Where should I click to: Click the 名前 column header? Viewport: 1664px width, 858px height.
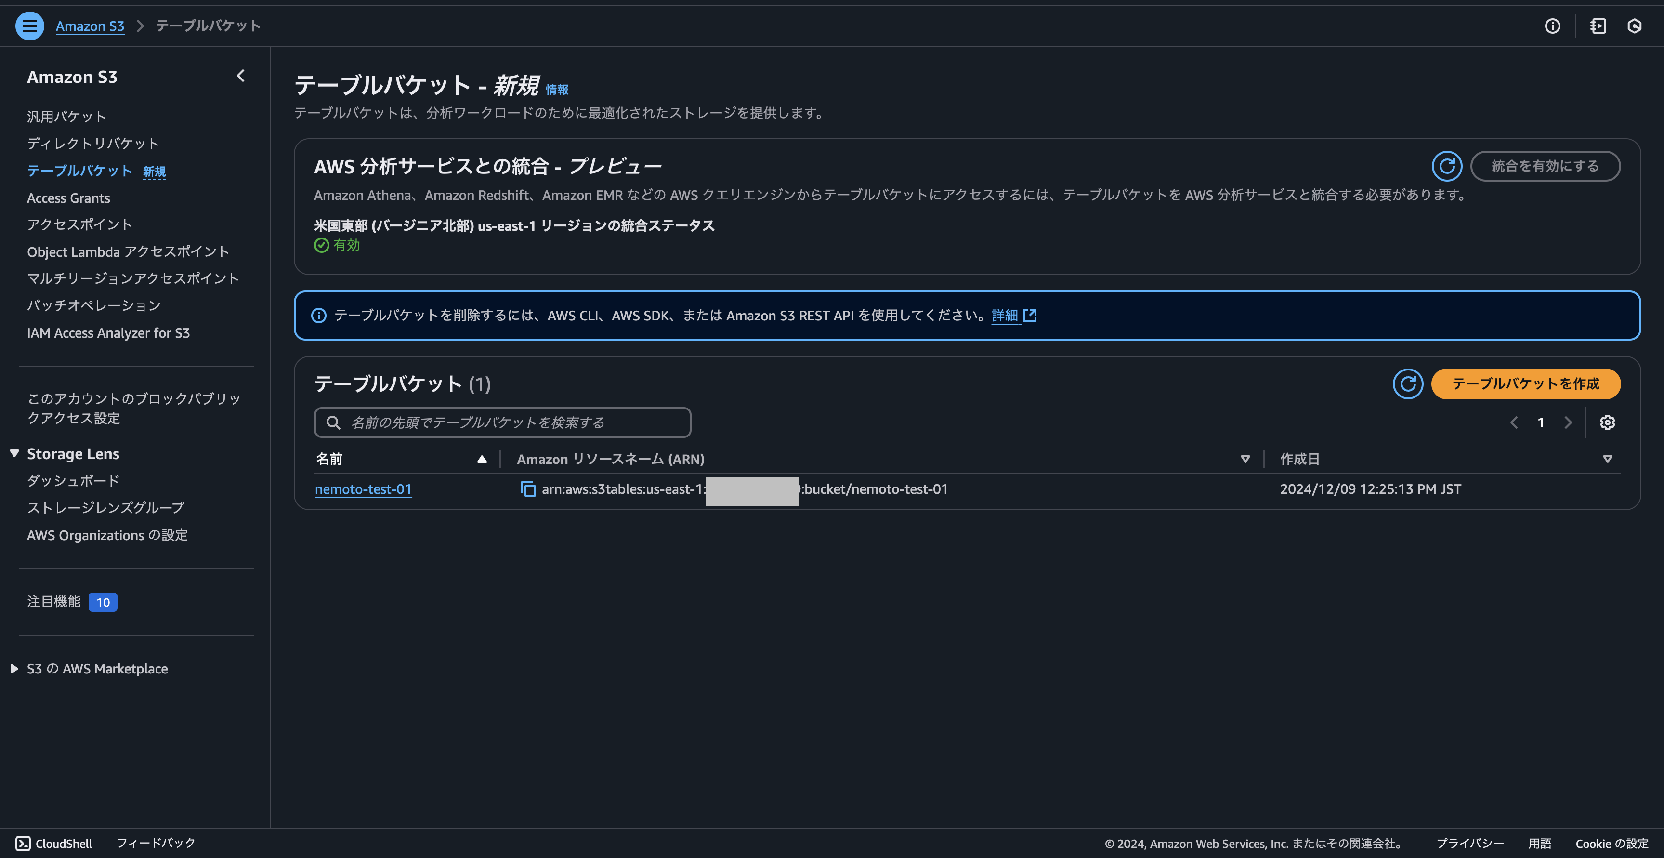coord(329,460)
